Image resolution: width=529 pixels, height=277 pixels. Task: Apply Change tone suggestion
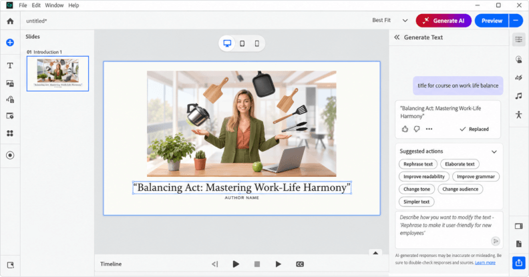pyautogui.click(x=417, y=189)
